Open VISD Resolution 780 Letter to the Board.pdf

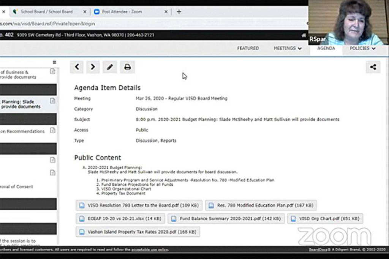(x=139, y=205)
